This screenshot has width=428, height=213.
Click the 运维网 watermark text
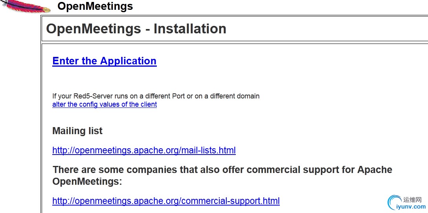[x=412, y=200]
